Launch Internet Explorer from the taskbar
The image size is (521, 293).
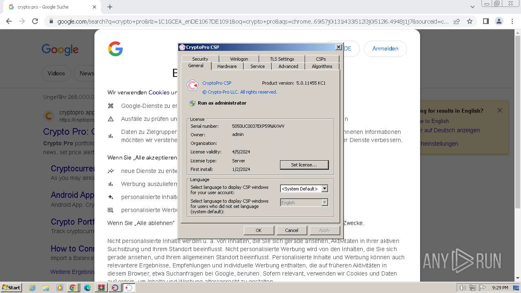click(33, 288)
